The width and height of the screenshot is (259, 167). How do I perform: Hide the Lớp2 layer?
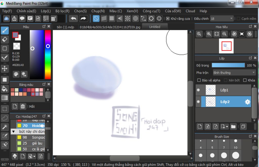[x=198, y=102]
